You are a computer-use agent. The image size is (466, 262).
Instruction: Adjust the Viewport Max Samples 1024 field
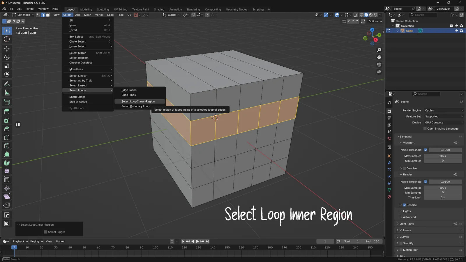click(x=443, y=156)
